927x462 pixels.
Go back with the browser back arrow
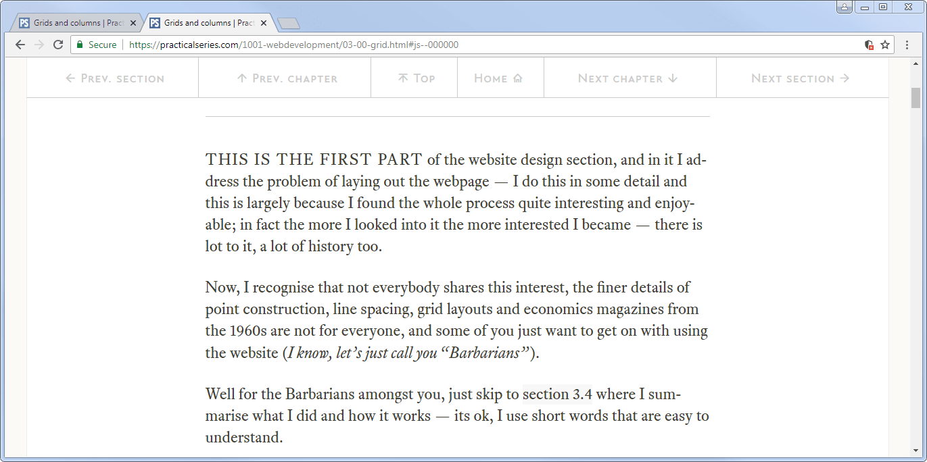click(x=20, y=45)
